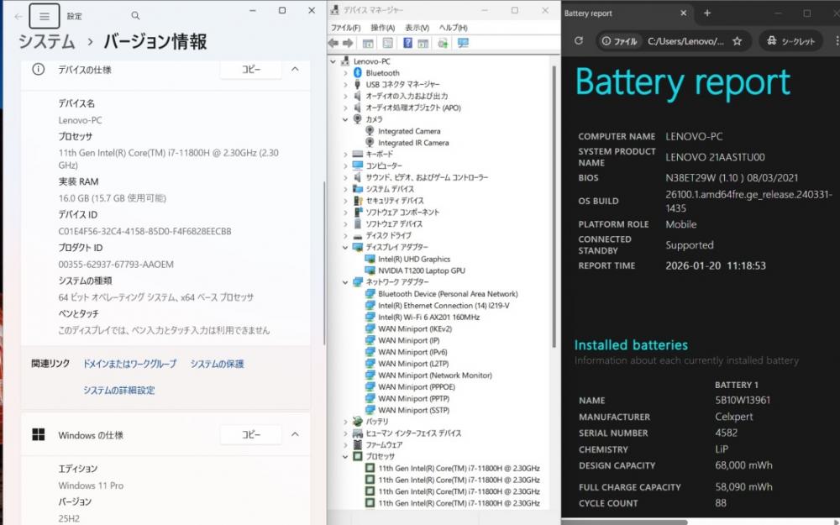Open the システムの詳細設定 link
The image size is (840, 525).
coord(118,390)
